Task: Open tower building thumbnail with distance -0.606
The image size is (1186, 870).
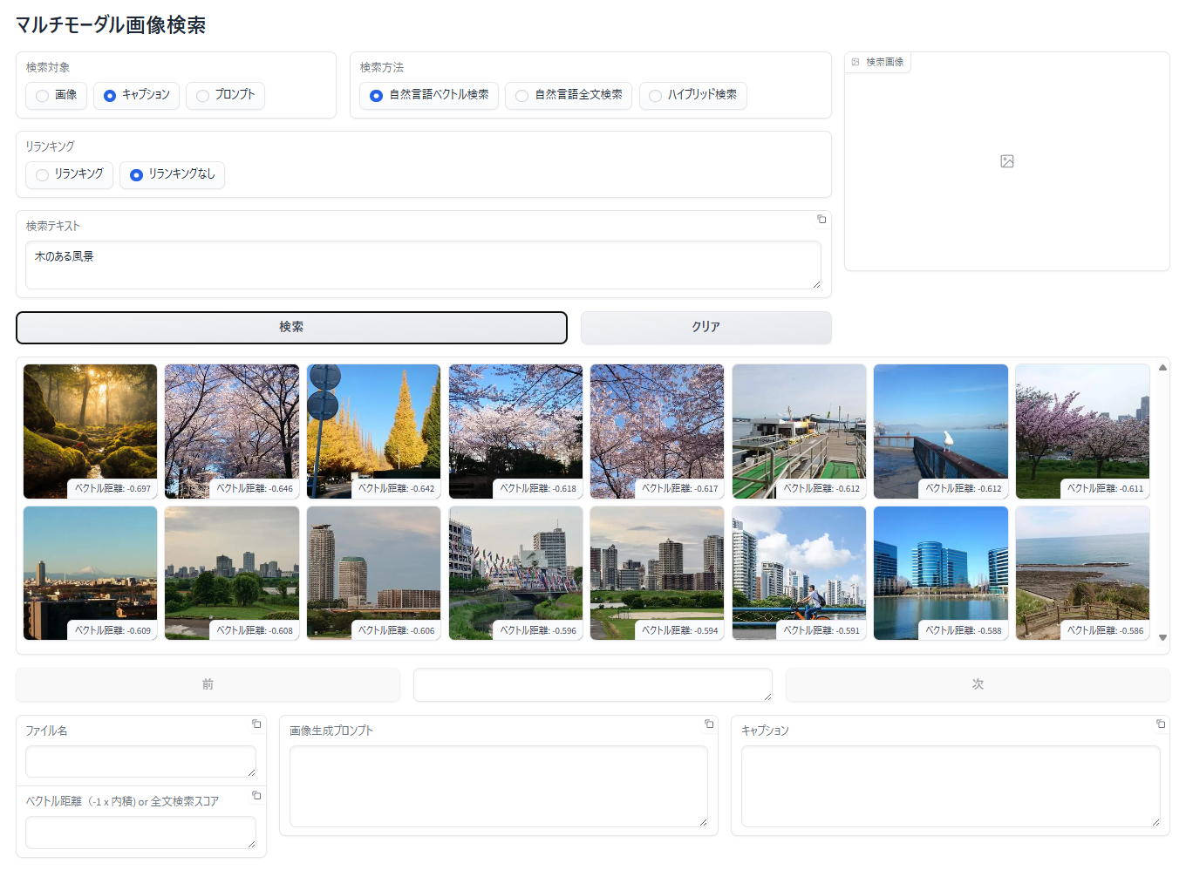Action: pos(374,574)
